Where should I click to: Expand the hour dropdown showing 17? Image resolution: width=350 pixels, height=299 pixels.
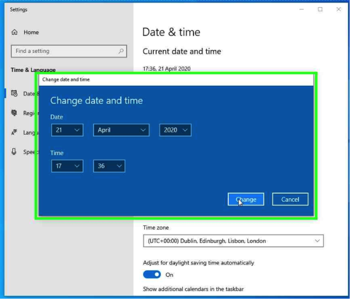tap(67, 166)
